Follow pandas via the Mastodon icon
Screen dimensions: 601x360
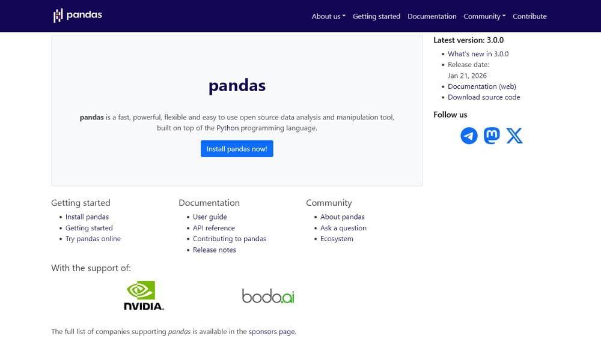(492, 136)
